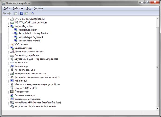
Task: Expand the Порты (COM и LPT) node
Action: tap(8, 88)
